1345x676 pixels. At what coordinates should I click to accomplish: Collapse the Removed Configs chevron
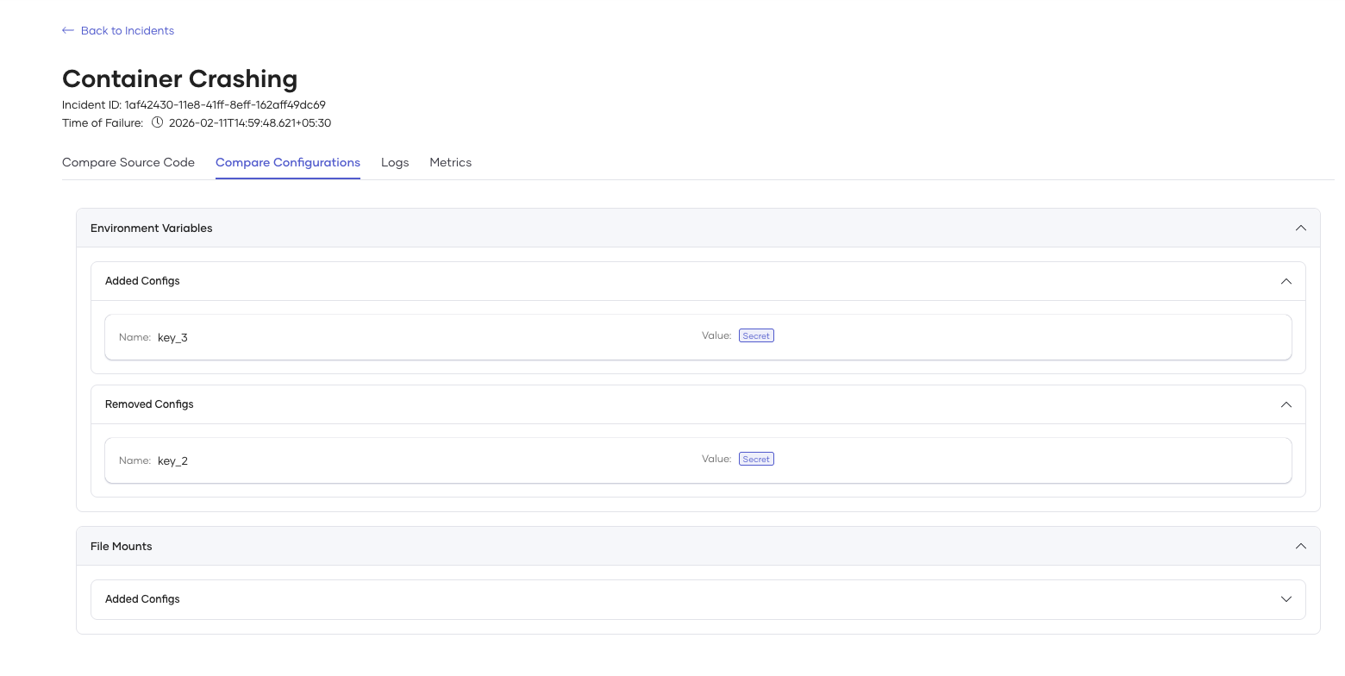[1286, 404]
